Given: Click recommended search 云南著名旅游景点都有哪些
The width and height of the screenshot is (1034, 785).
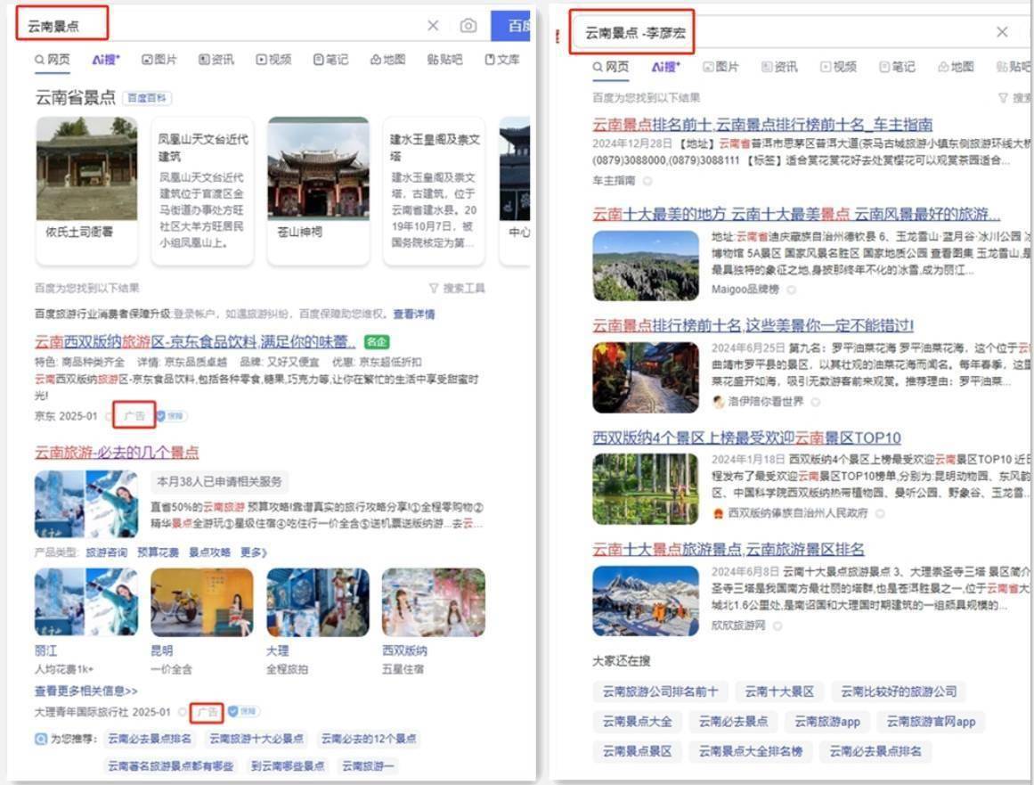Looking at the screenshot, I should click(171, 766).
